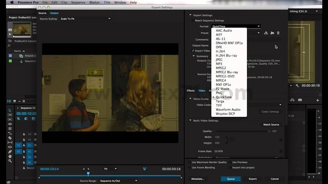Toggle the Export Video checkbox
Viewport: 328px width, 184px height.
(x=193, y=50)
